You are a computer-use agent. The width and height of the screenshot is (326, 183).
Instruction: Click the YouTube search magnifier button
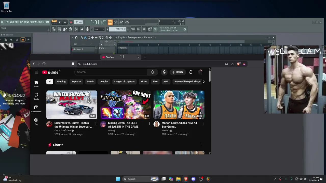[x=153, y=72]
